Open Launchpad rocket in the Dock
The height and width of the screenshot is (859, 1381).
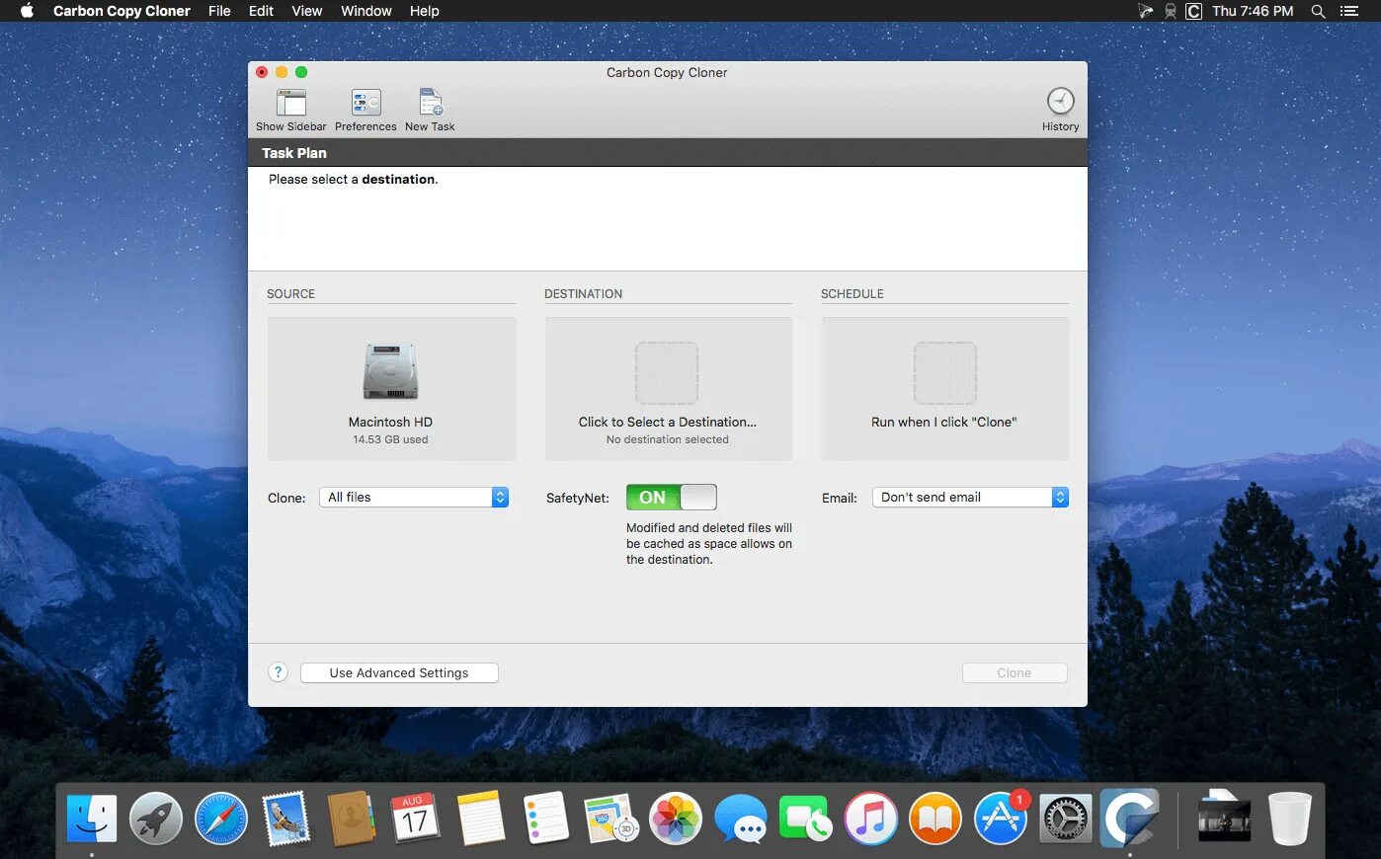(156, 819)
